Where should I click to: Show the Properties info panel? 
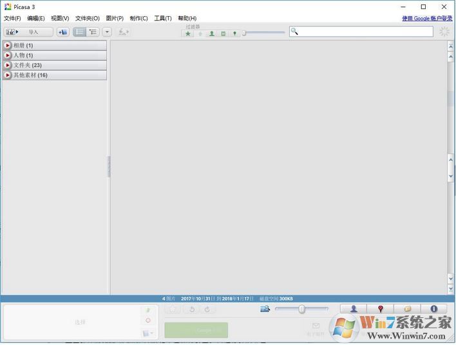(433, 309)
